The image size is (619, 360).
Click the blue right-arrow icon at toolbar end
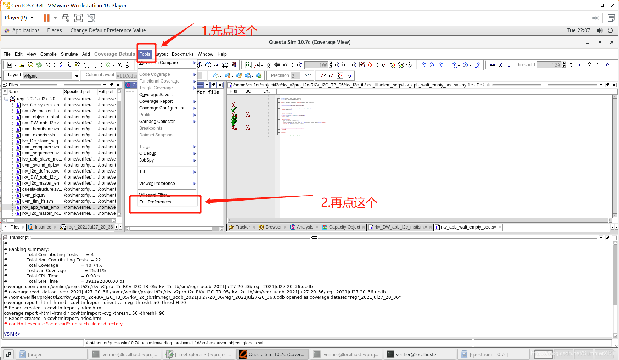[x=607, y=65]
